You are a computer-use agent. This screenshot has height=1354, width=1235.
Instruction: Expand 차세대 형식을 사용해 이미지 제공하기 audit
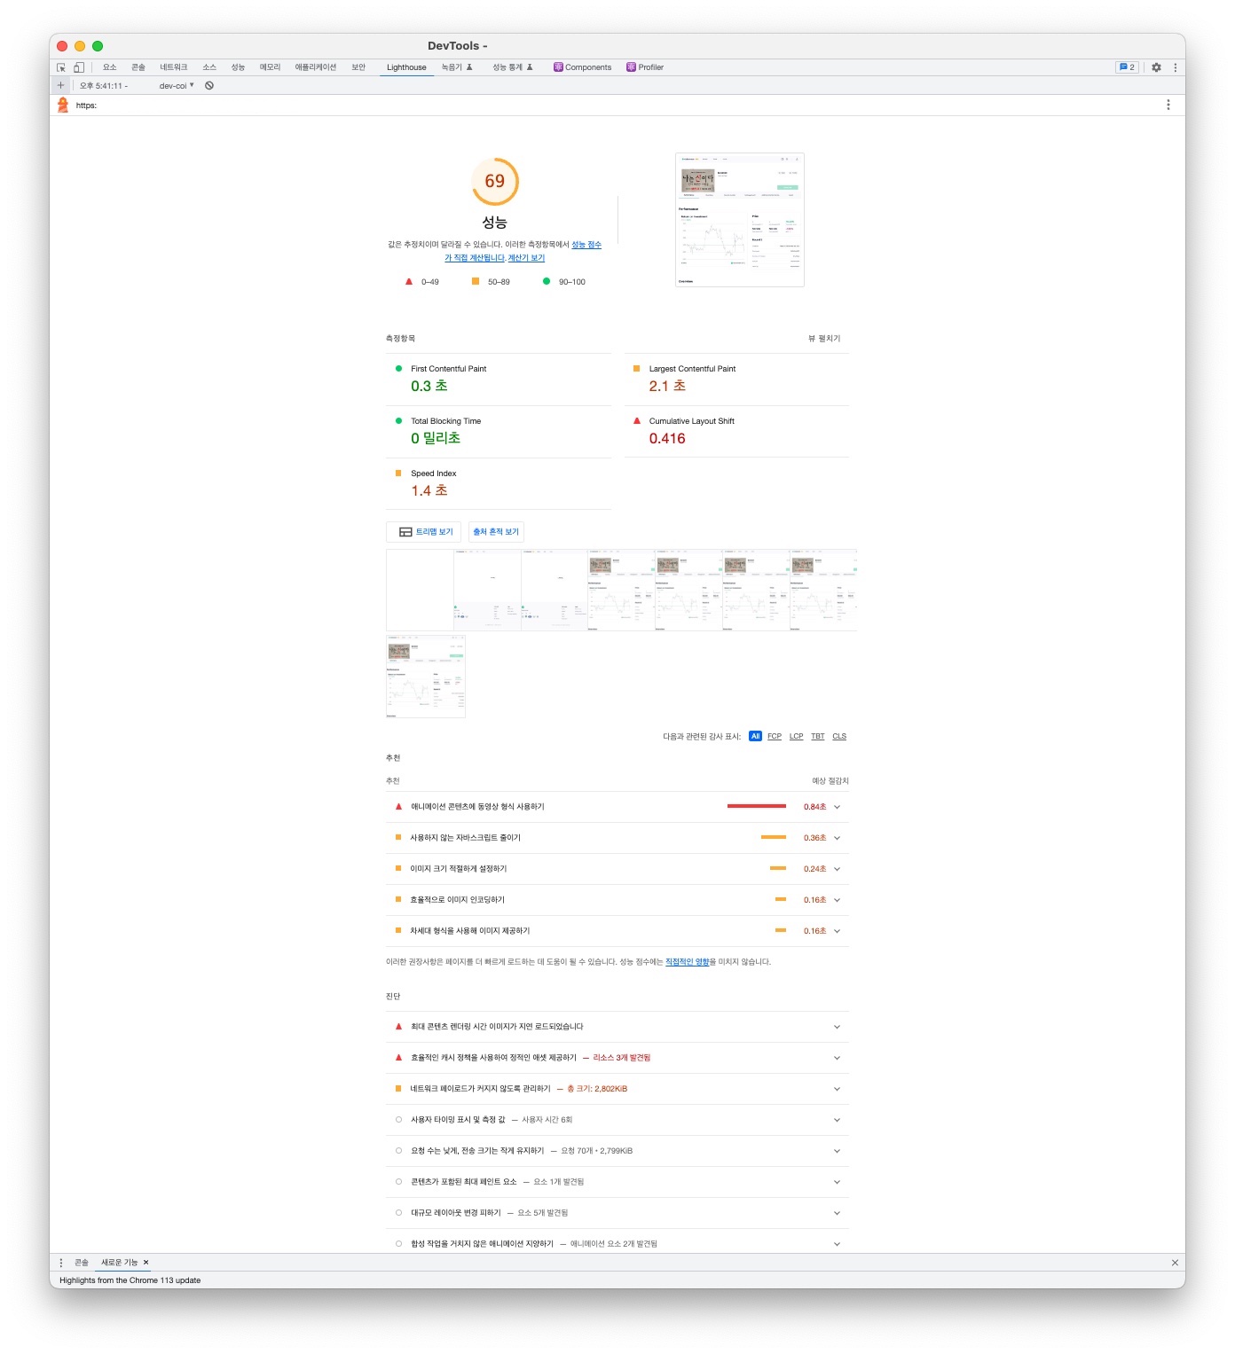617,931
